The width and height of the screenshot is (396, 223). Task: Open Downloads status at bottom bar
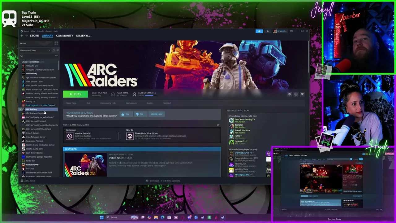point(163,181)
